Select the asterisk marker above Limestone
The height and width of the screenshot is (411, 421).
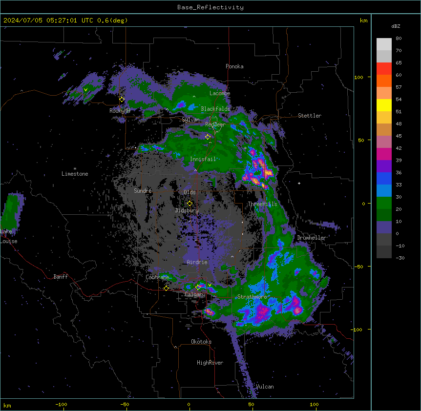coord(75,169)
